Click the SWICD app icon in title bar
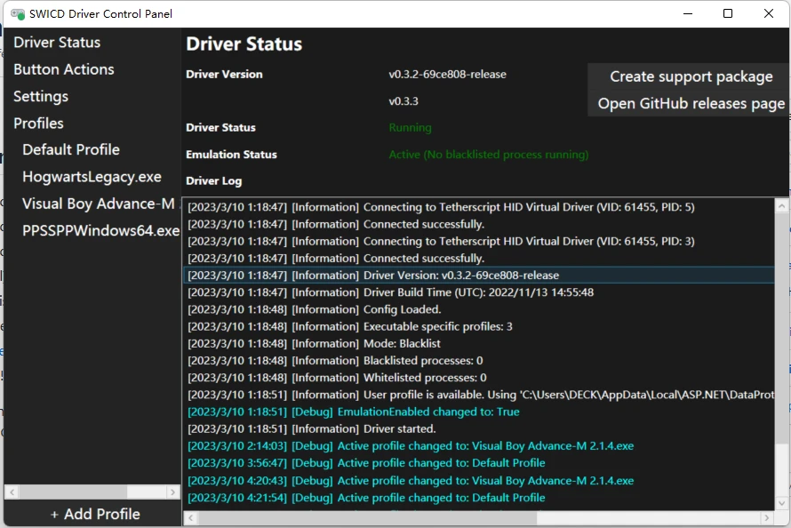Viewport: 791px width, 528px height. pos(18,14)
